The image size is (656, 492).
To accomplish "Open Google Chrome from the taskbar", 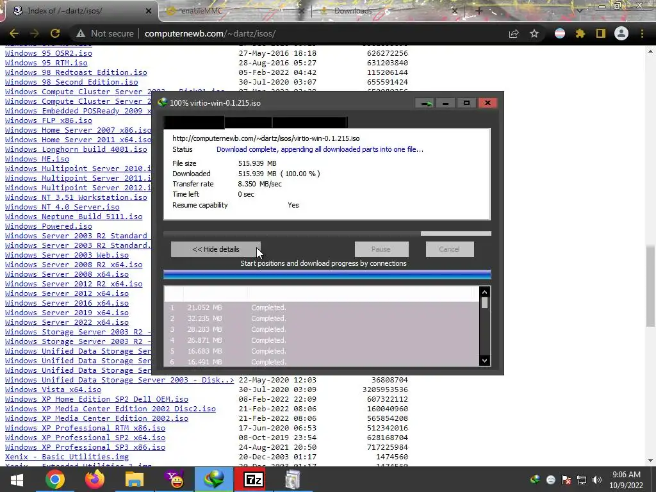I will pyautogui.click(x=55, y=479).
